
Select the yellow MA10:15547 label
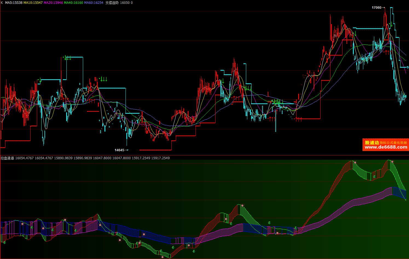coord(33,2)
